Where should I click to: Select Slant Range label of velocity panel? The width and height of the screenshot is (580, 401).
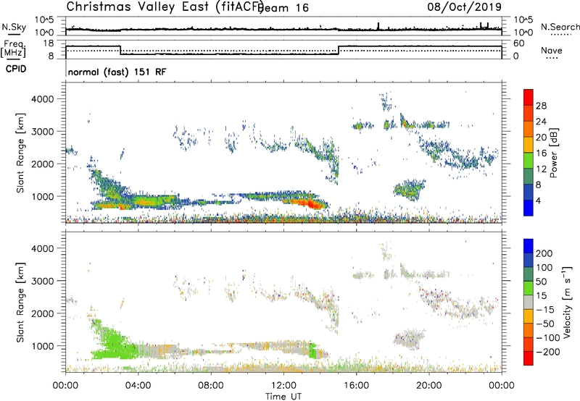(20, 303)
